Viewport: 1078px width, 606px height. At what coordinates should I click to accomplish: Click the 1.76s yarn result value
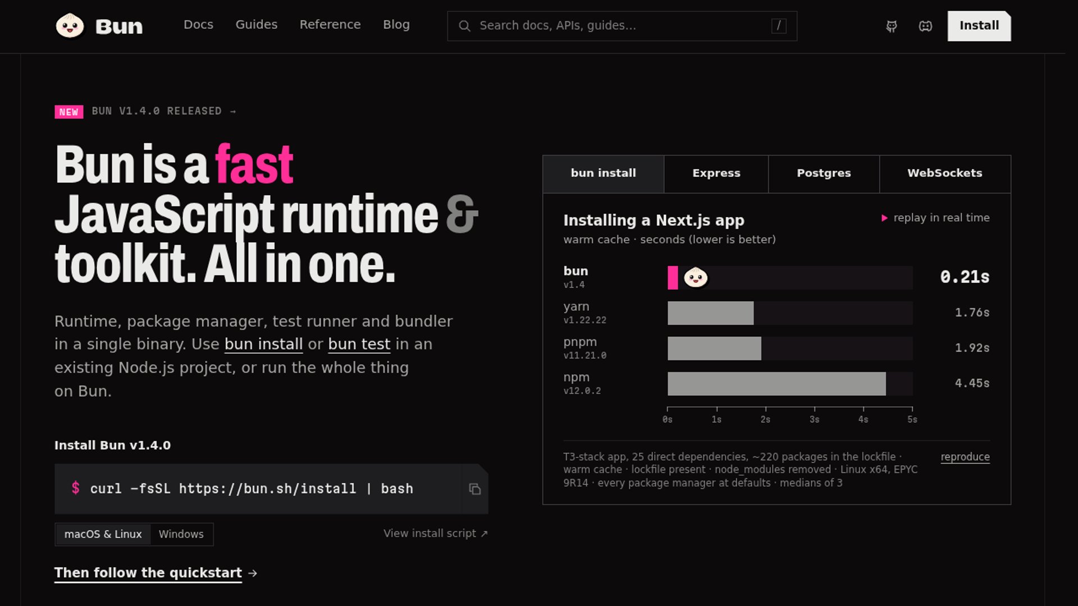[x=972, y=313]
